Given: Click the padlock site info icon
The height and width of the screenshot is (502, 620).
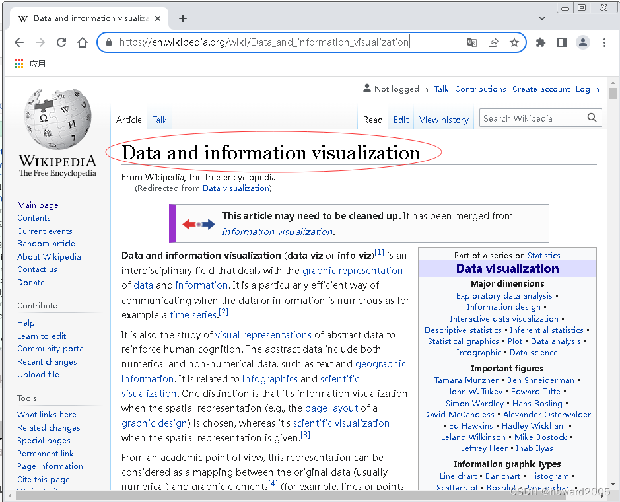Looking at the screenshot, I should point(109,42).
